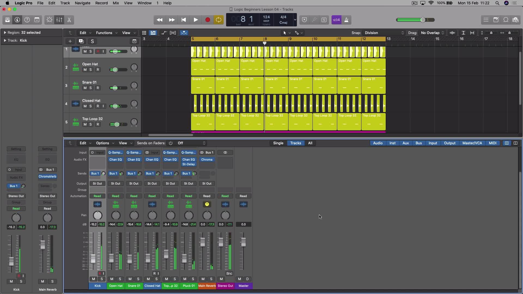This screenshot has width=523, height=294.
Task: Open the Snap Division dropdown
Action: tap(384, 33)
